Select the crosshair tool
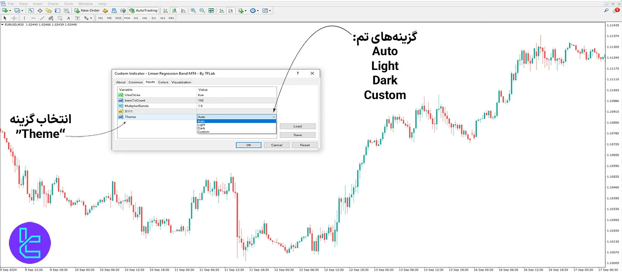622x272 pixels. 14,18
